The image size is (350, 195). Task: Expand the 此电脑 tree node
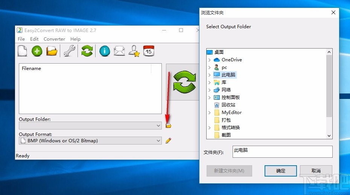(209, 75)
